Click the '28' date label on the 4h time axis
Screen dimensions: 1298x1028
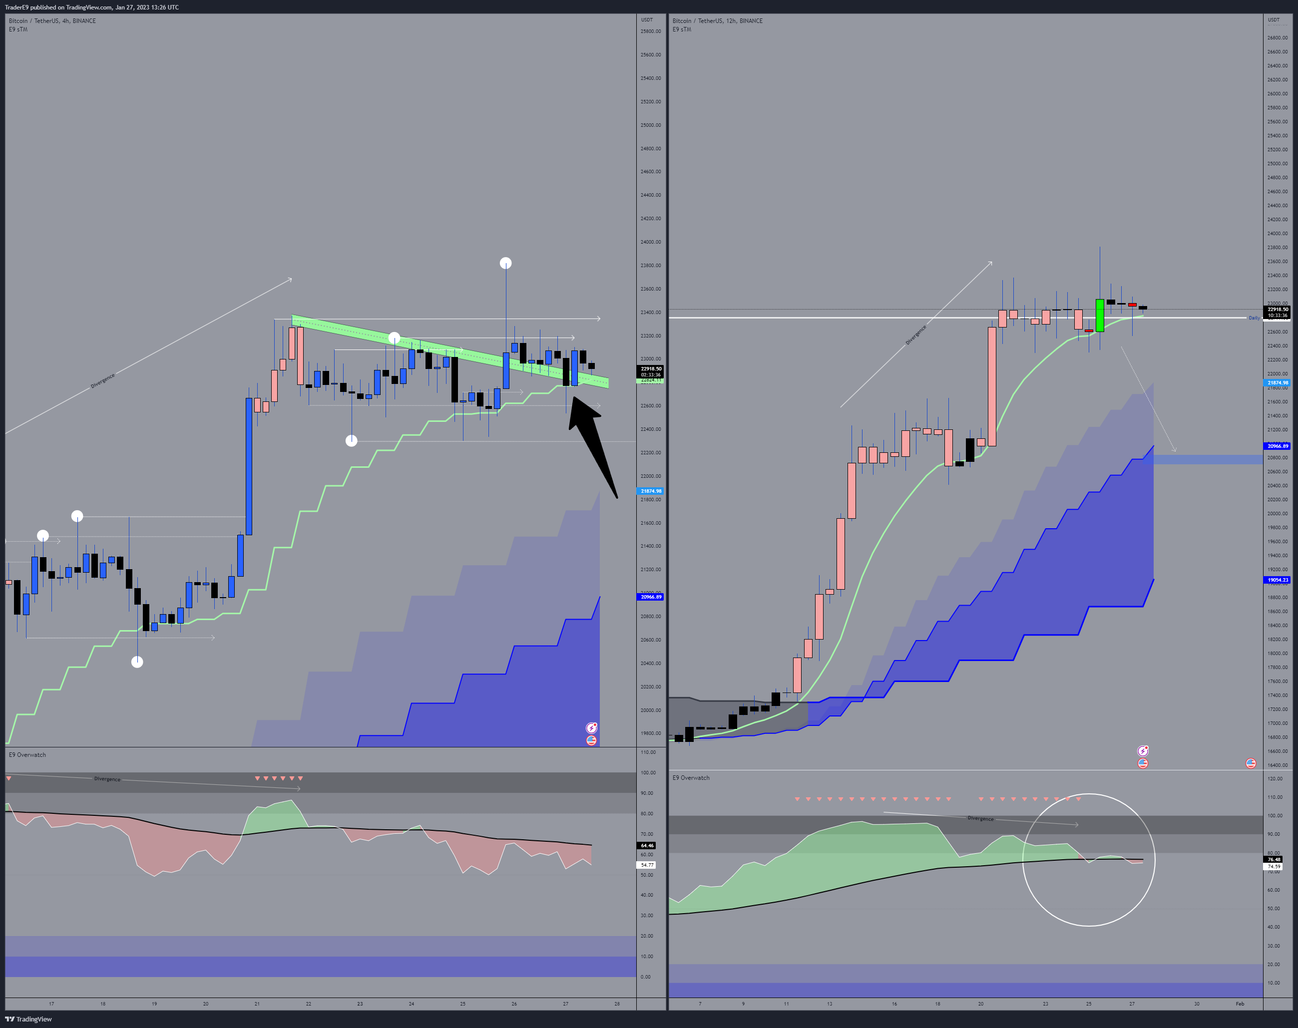pos(617,1004)
